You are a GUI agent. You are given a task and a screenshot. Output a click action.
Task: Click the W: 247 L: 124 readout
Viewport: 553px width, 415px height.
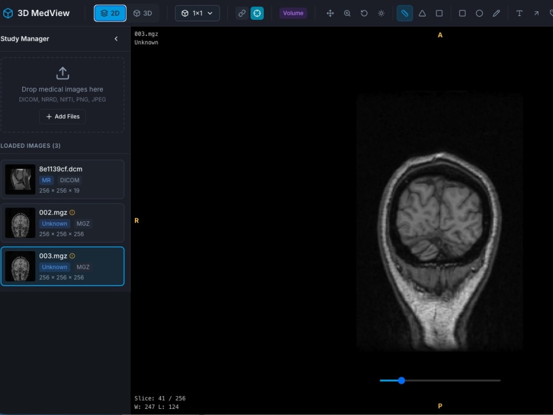[156, 407]
